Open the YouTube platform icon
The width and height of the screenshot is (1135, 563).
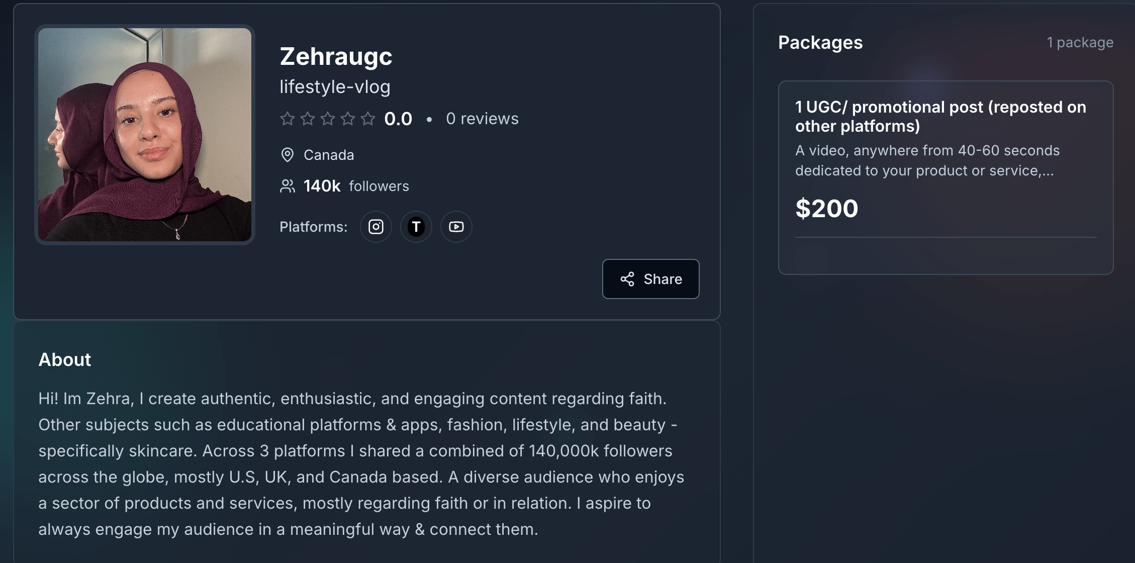click(x=456, y=227)
